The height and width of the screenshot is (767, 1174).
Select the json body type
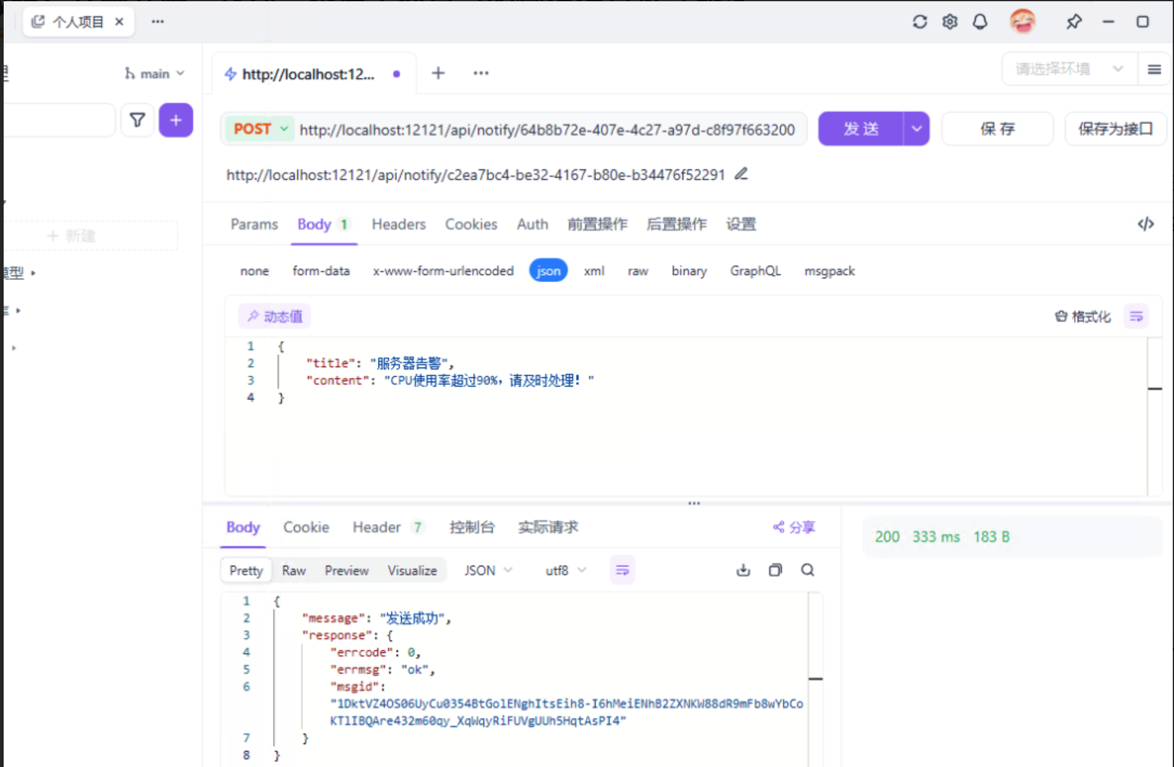[548, 271]
